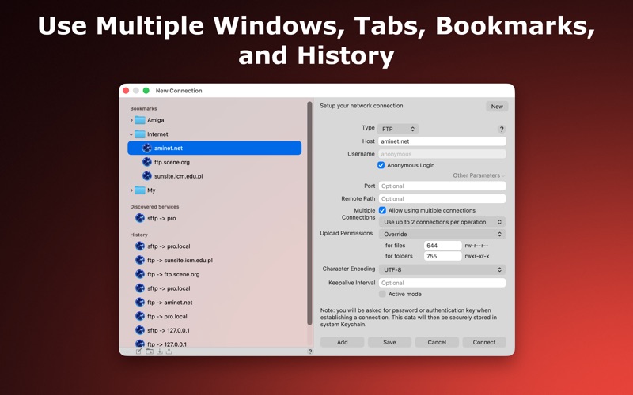Select history entry ftp -> ftp.scene.org
The height and width of the screenshot is (395, 633).
coord(214,274)
